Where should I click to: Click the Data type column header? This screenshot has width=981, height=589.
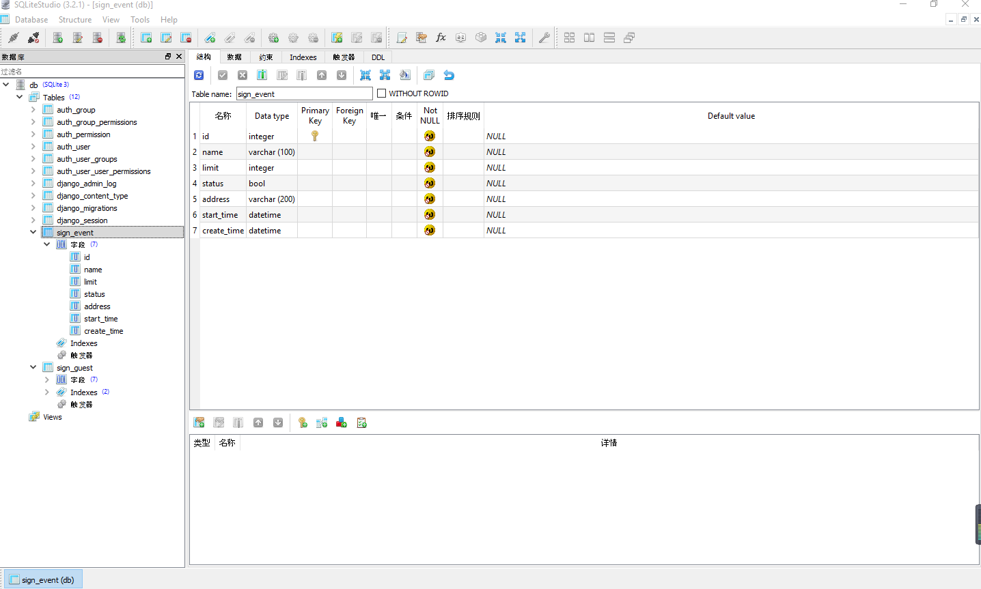272,116
